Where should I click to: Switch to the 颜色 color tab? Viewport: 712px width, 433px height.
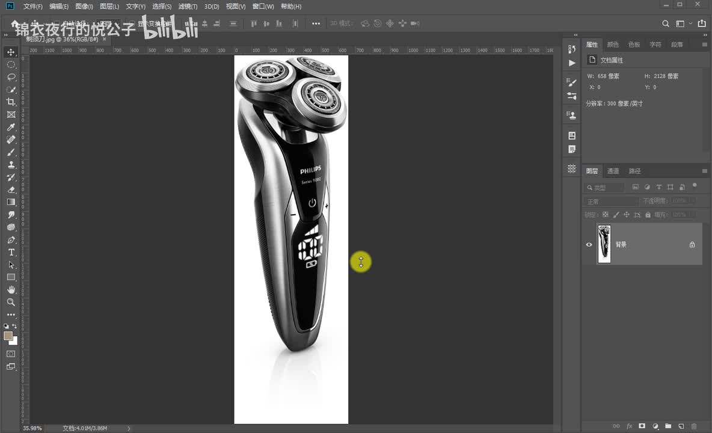pyautogui.click(x=613, y=45)
